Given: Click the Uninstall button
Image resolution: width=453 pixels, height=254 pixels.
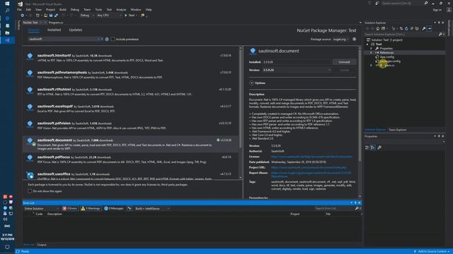Looking at the screenshot, I should click(x=344, y=62).
